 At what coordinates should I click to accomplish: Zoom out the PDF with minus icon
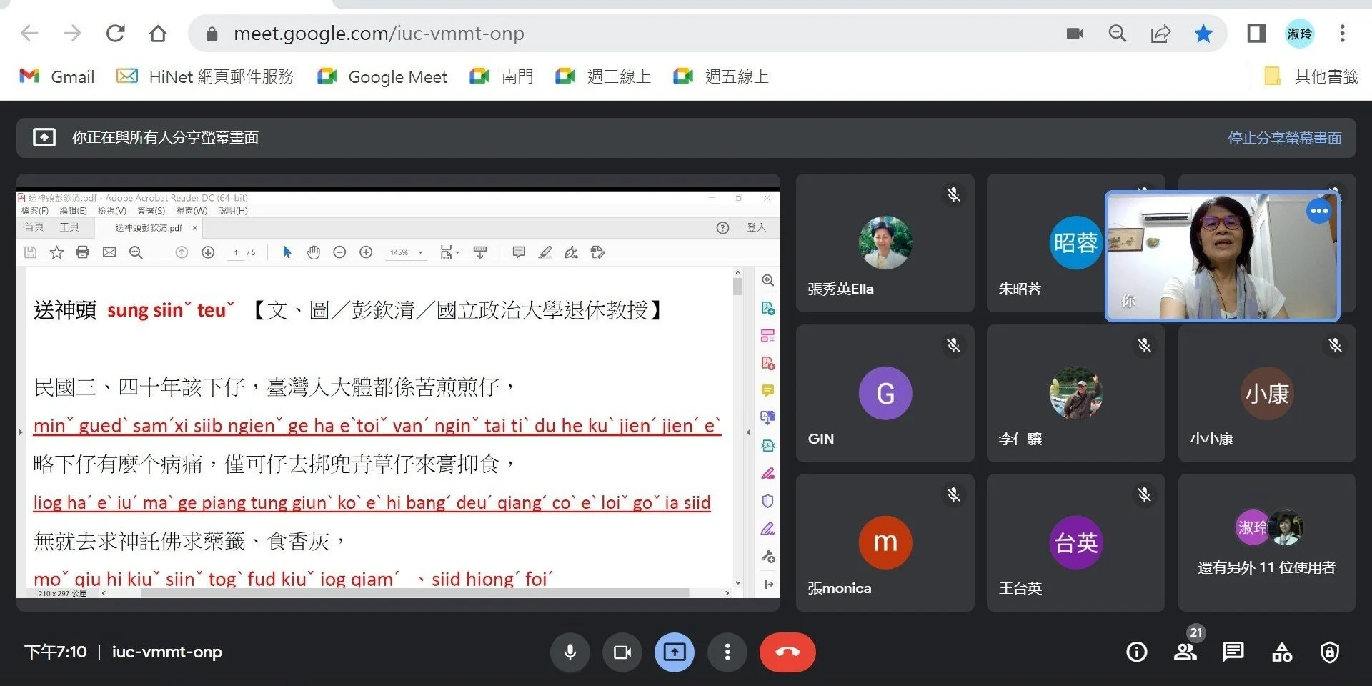tap(339, 252)
